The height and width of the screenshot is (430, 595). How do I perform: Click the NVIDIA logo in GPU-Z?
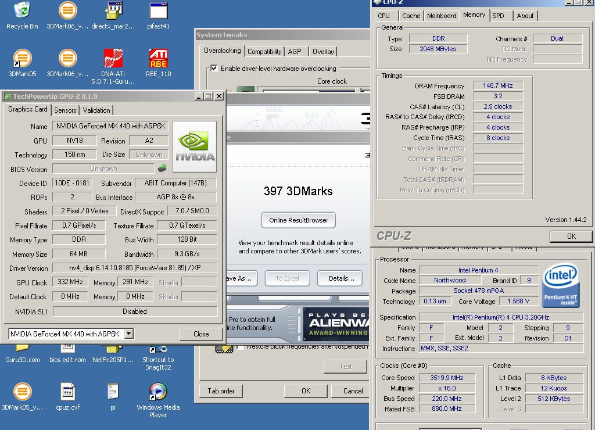coord(195,146)
